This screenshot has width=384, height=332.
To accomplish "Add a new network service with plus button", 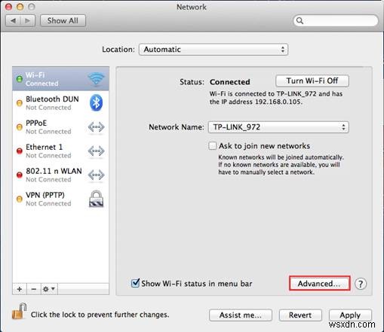I will pos(20,289).
